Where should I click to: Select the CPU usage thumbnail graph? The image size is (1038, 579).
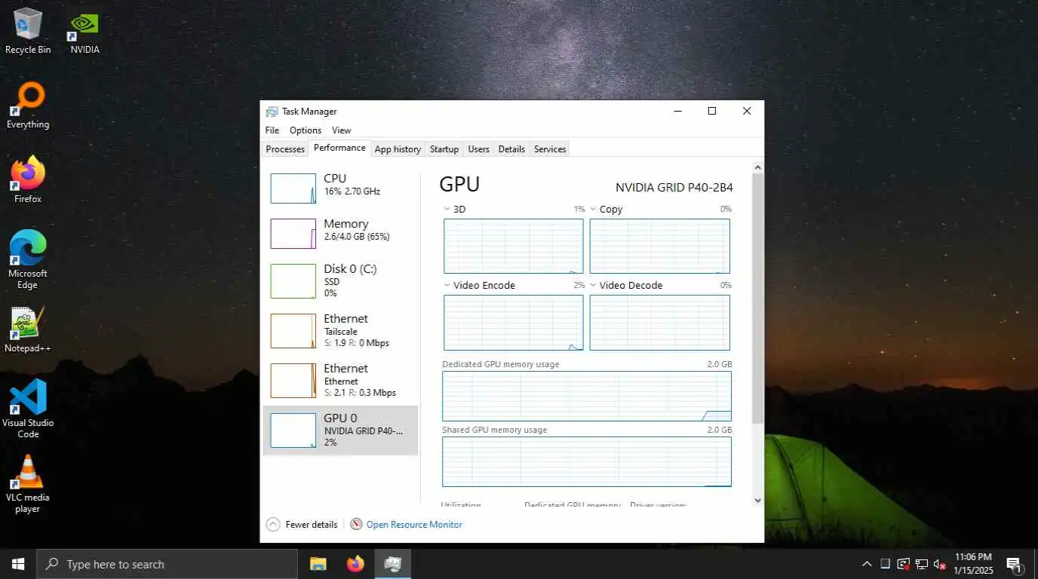(293, 188)
